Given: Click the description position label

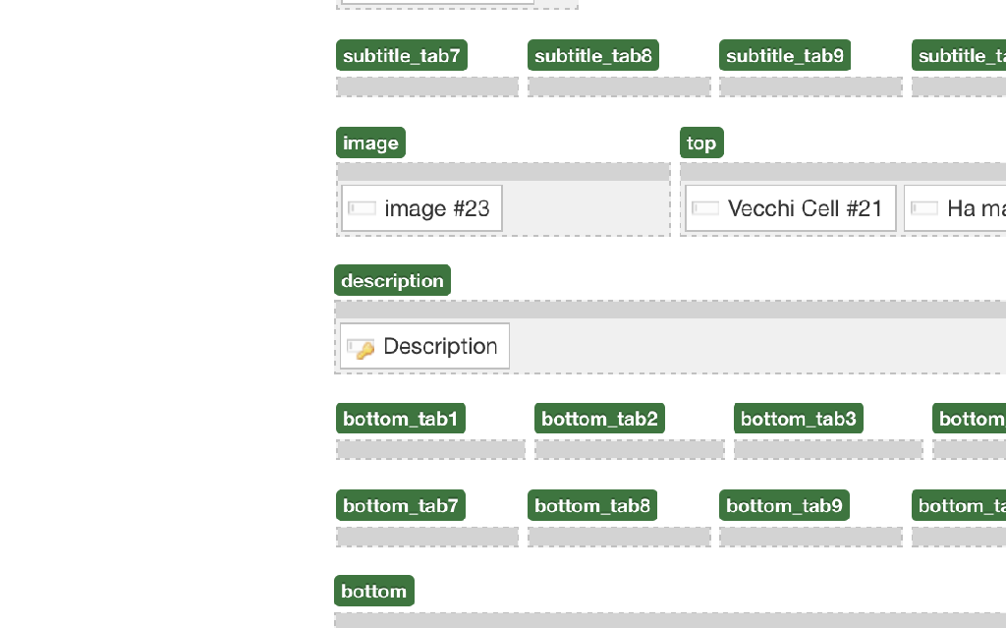Looking at the screenshot, I should click(393, 280).
